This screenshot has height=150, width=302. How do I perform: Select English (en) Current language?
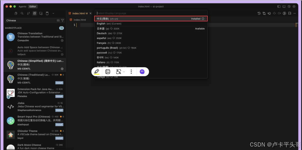(x=151, y=24)
